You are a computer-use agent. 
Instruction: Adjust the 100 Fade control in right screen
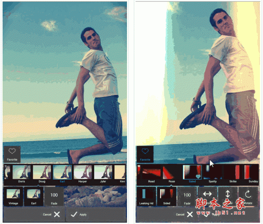(187, 197)
